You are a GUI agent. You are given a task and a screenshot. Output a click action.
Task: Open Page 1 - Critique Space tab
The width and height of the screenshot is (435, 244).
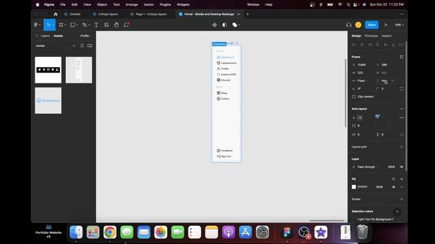151,14
